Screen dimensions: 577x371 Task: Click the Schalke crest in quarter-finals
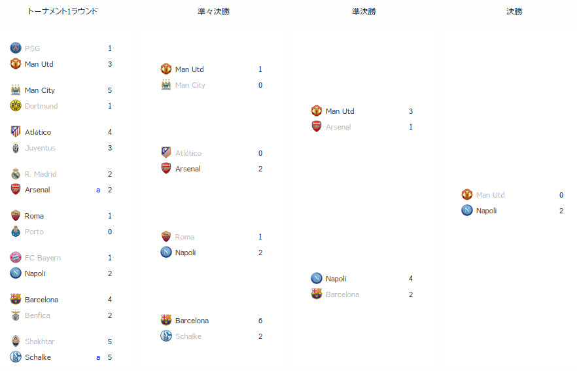[166, 336]
